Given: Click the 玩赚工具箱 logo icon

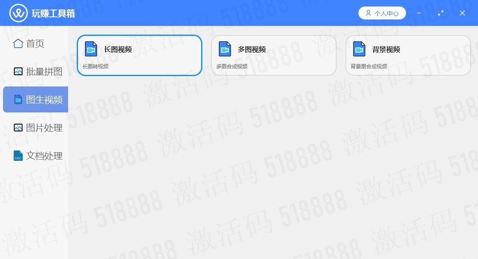Looking at the screenshot, I should (18, 13).
